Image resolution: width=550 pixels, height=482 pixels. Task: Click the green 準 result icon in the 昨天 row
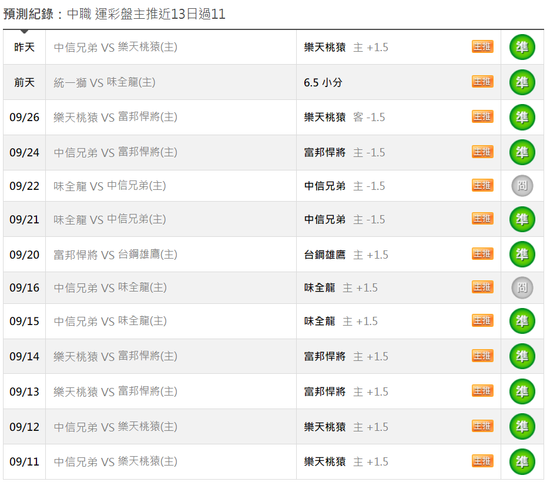click(x=522, y=47)
